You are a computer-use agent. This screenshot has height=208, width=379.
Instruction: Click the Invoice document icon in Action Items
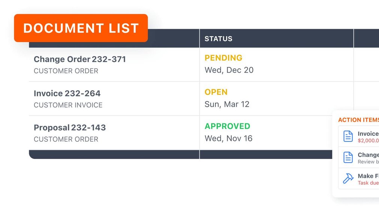coord(348,137)
